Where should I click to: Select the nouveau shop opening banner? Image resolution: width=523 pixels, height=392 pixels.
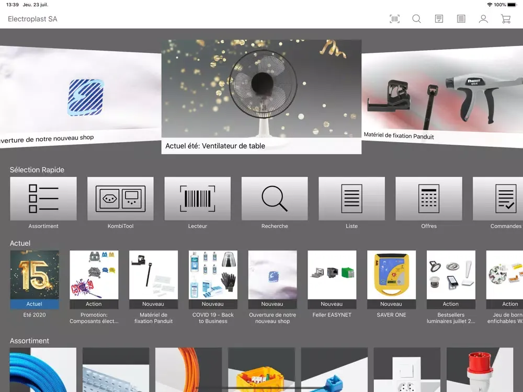click(x=81, y=97)
